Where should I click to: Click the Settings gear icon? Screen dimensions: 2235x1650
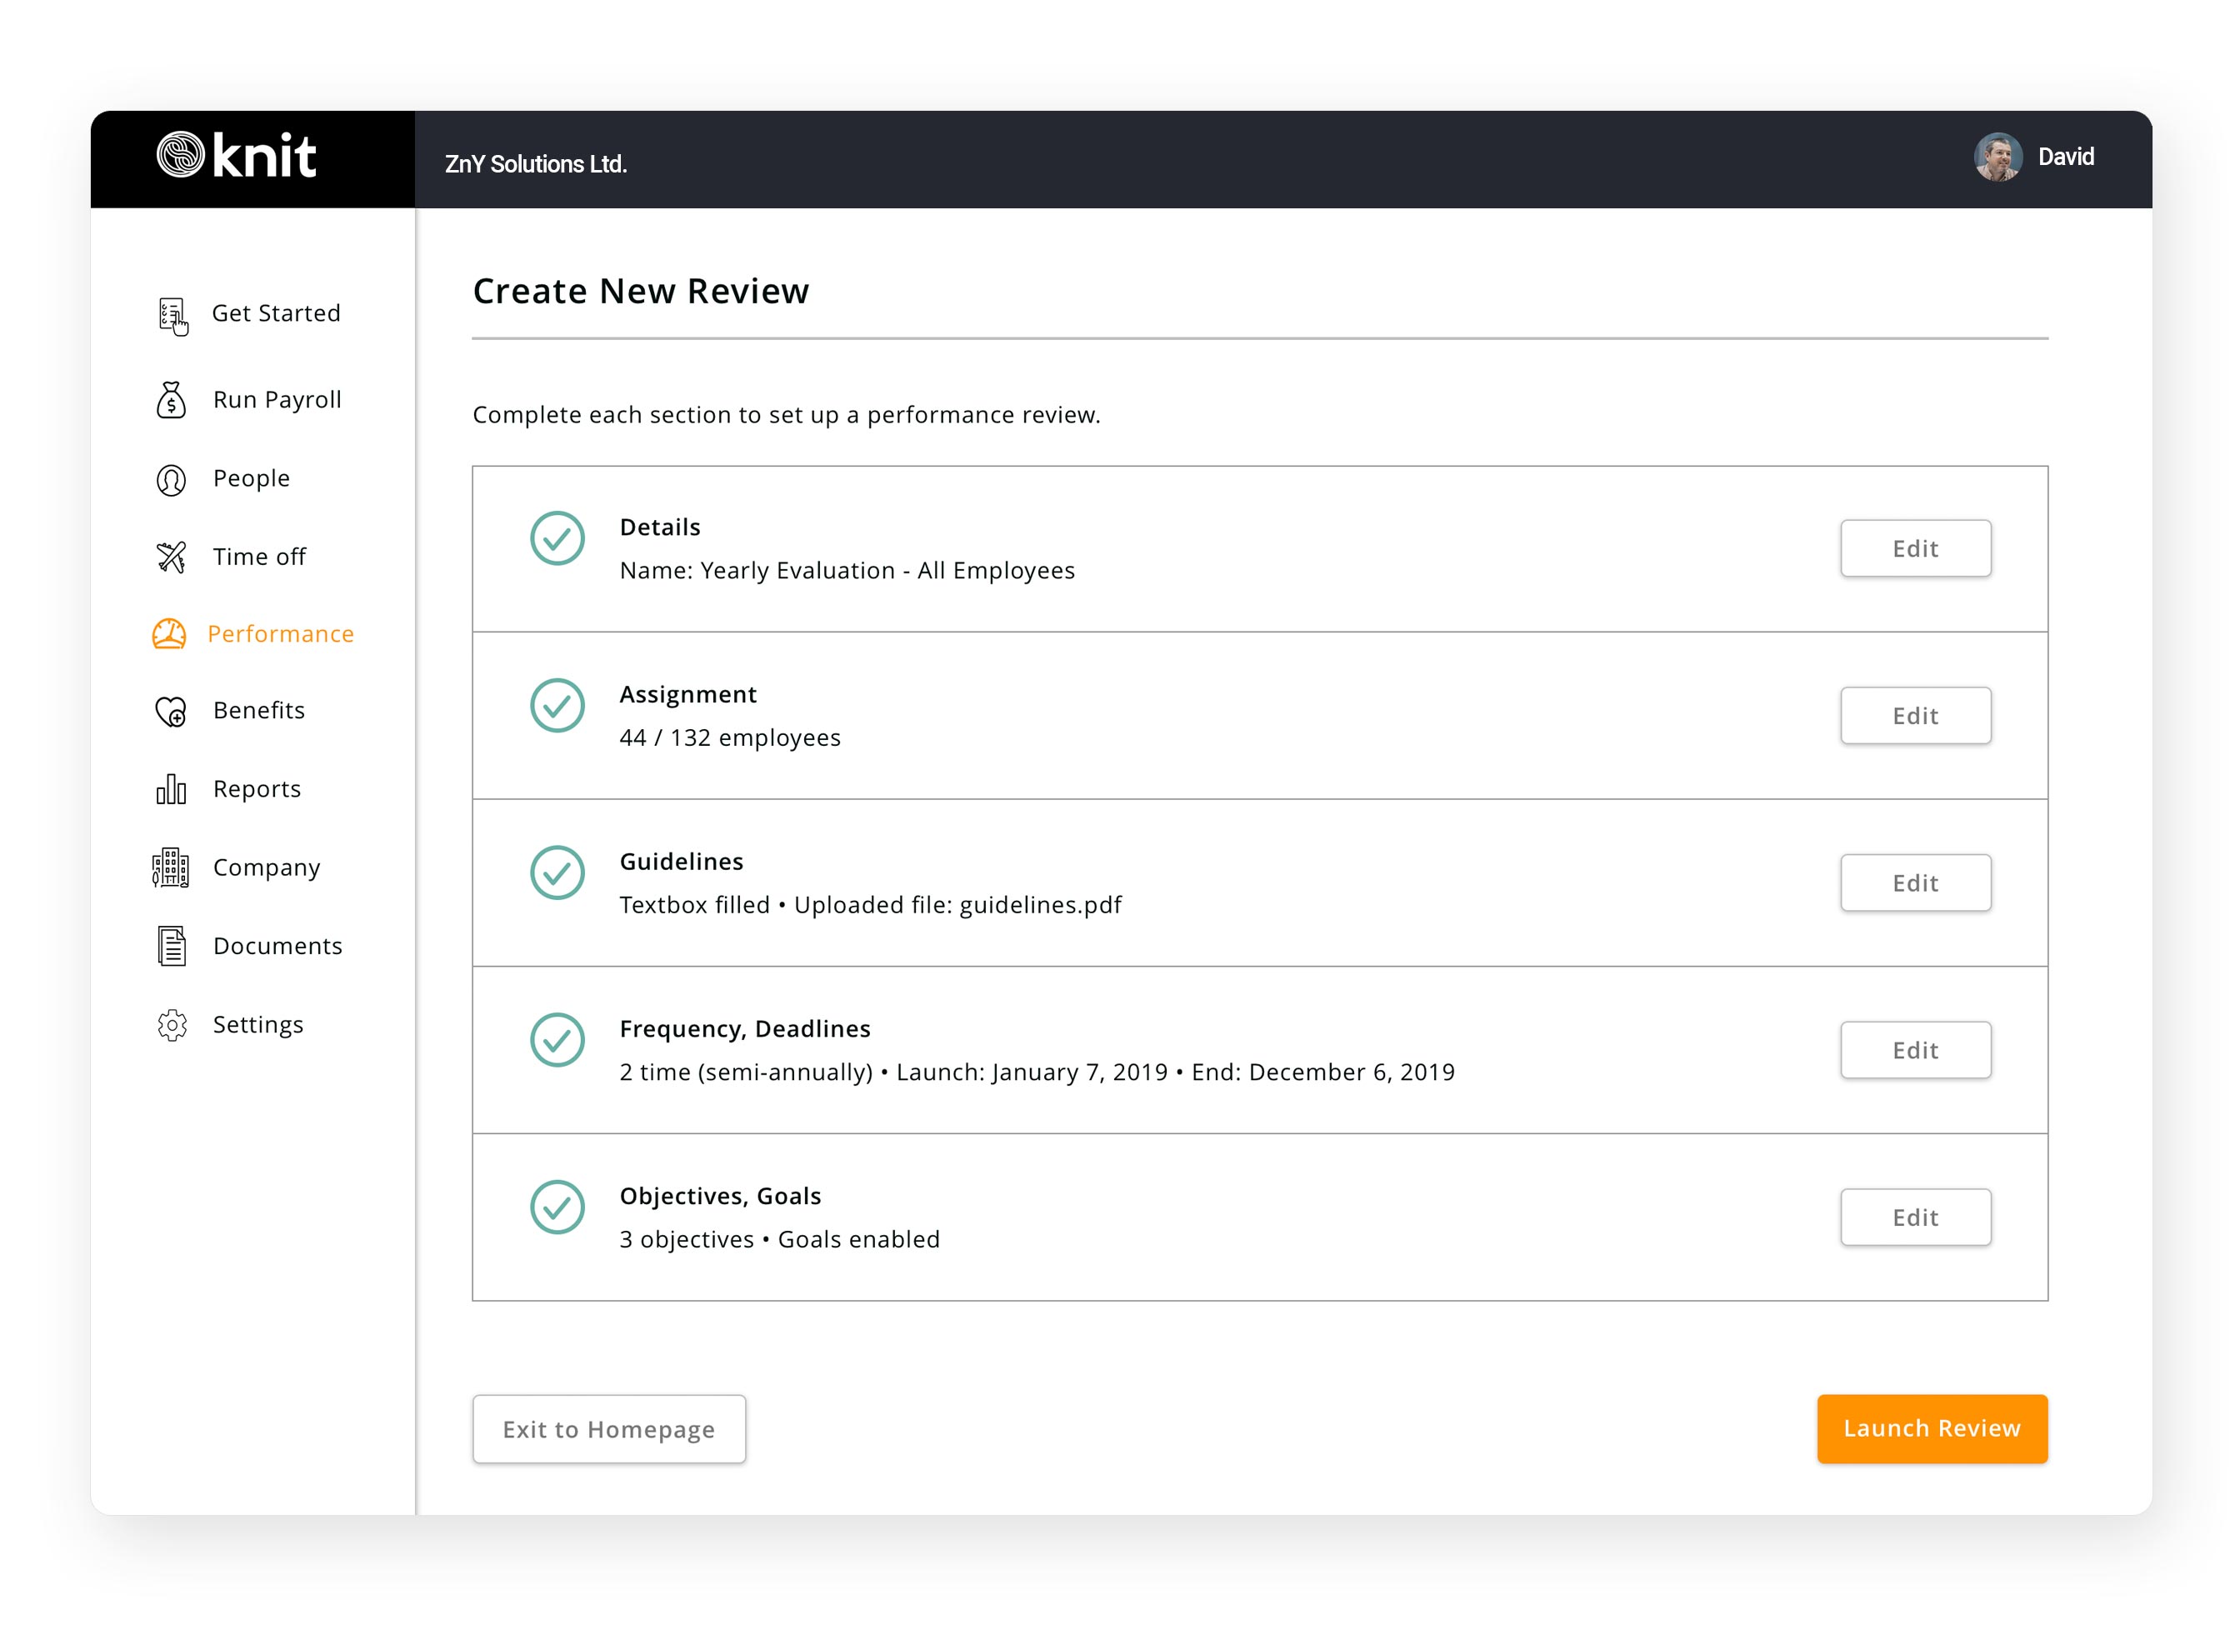tap(171, 1024)
